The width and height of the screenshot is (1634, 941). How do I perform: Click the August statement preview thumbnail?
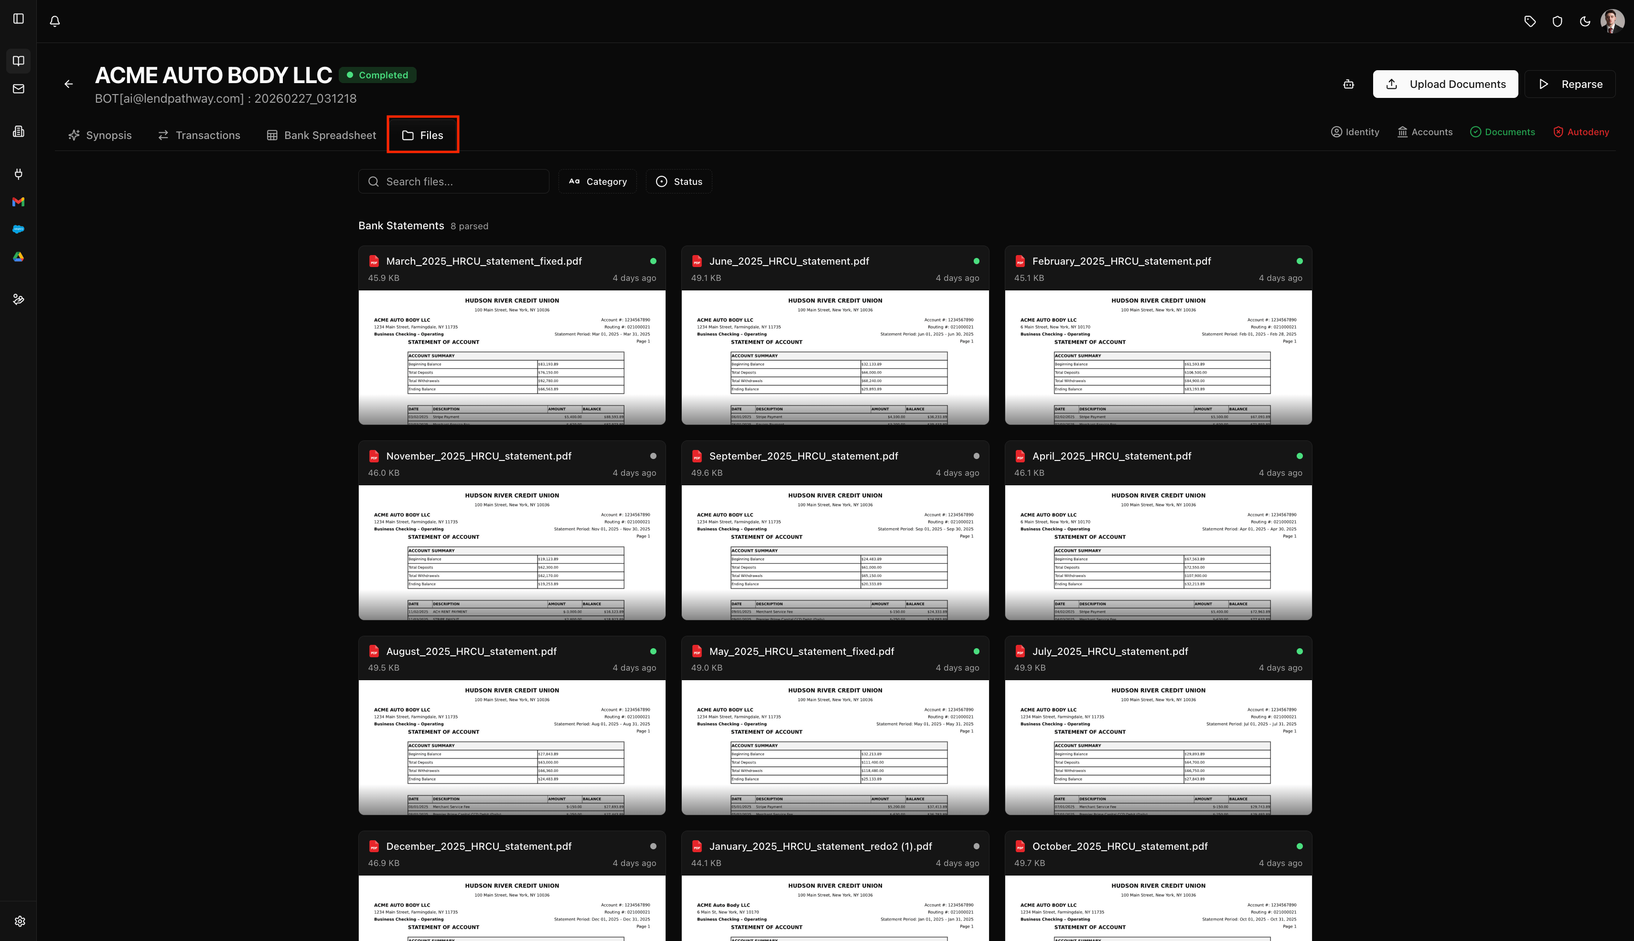(x=512, y=747)
